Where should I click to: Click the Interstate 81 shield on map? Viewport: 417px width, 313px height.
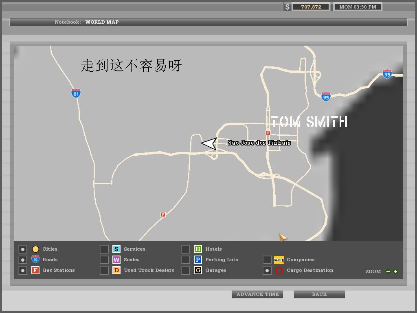pyautogui.click(x=76, y=93)
